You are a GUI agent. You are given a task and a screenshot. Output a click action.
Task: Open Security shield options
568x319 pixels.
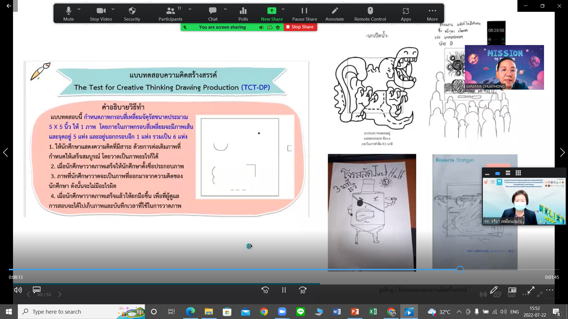click(132, 14)
